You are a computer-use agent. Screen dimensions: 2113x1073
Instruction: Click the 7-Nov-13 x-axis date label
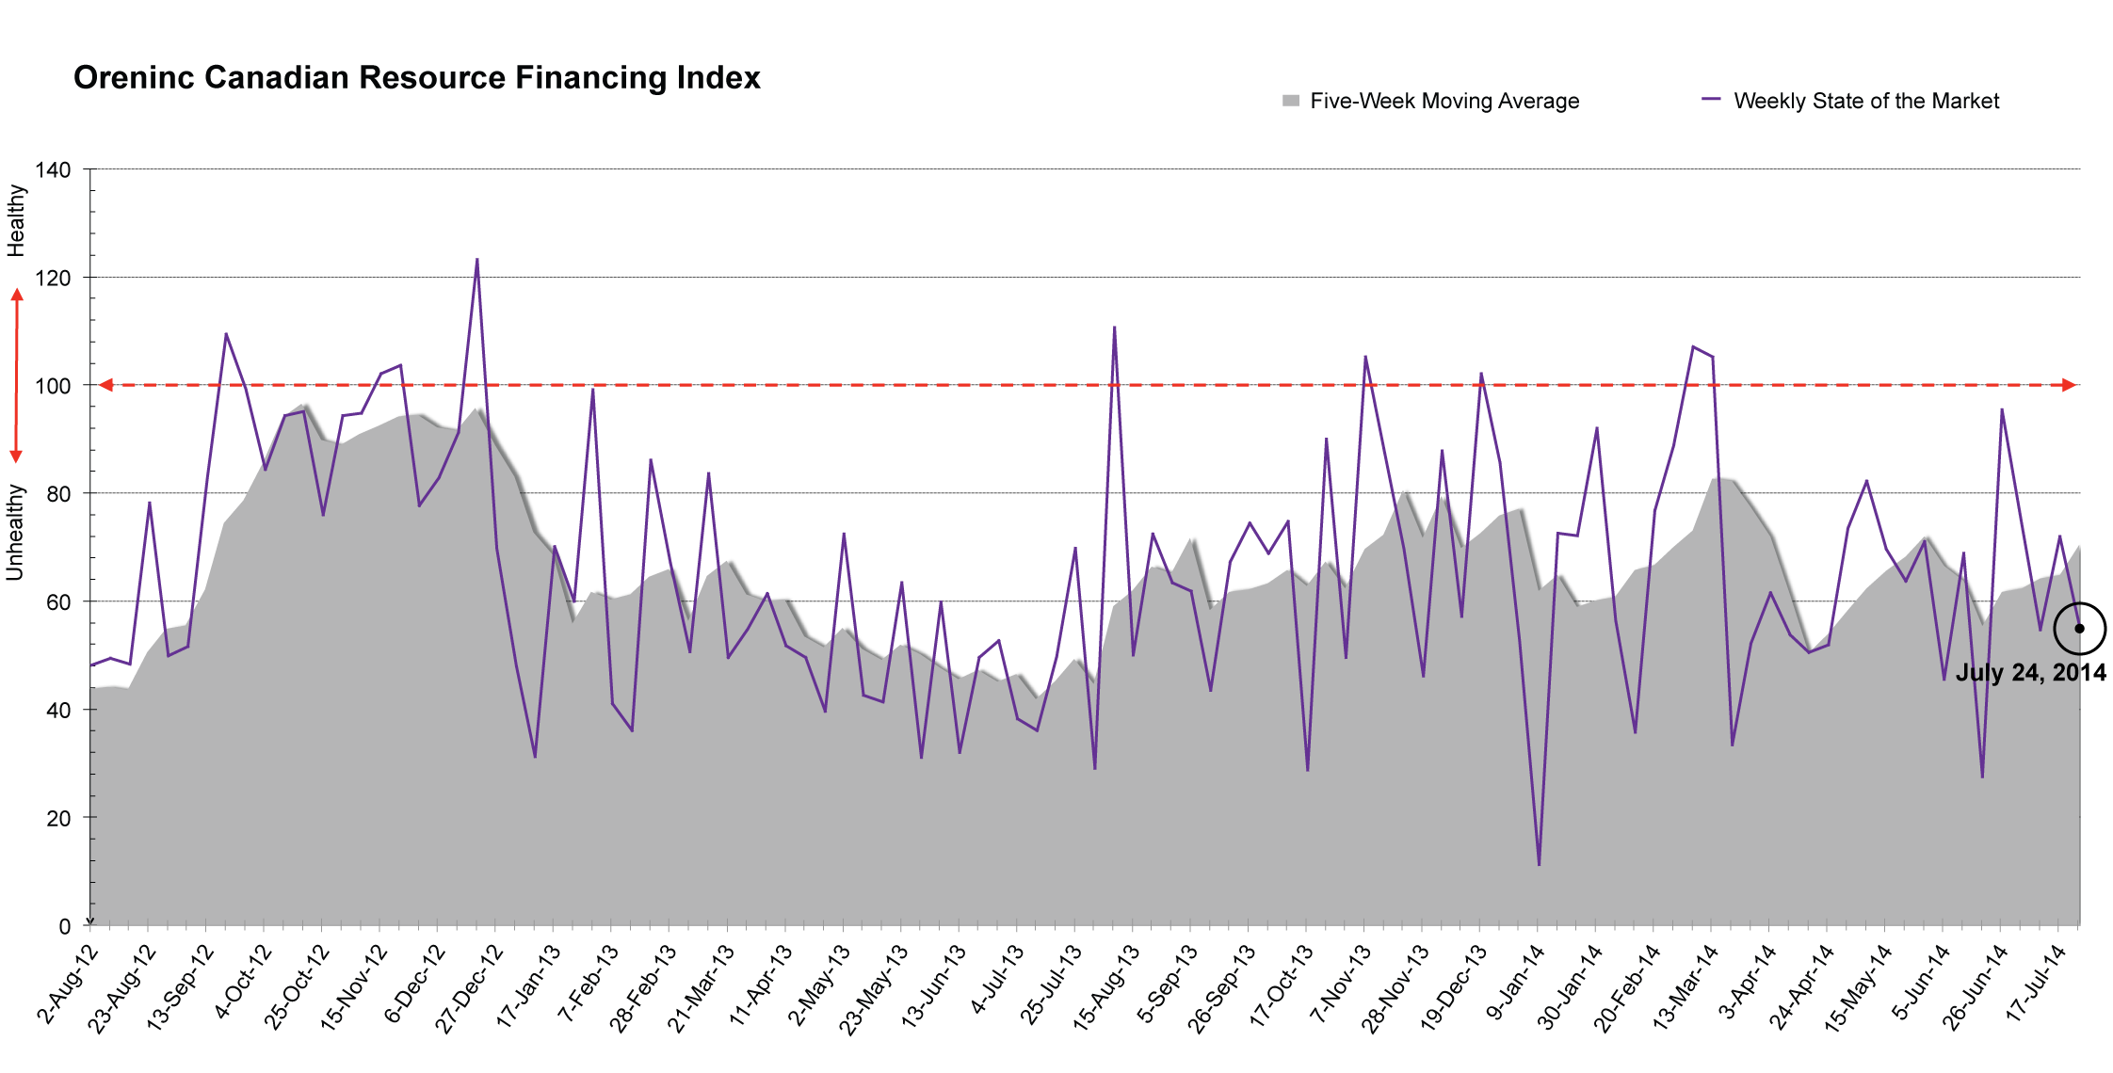pyautogui.click(x=1342, y=984)
